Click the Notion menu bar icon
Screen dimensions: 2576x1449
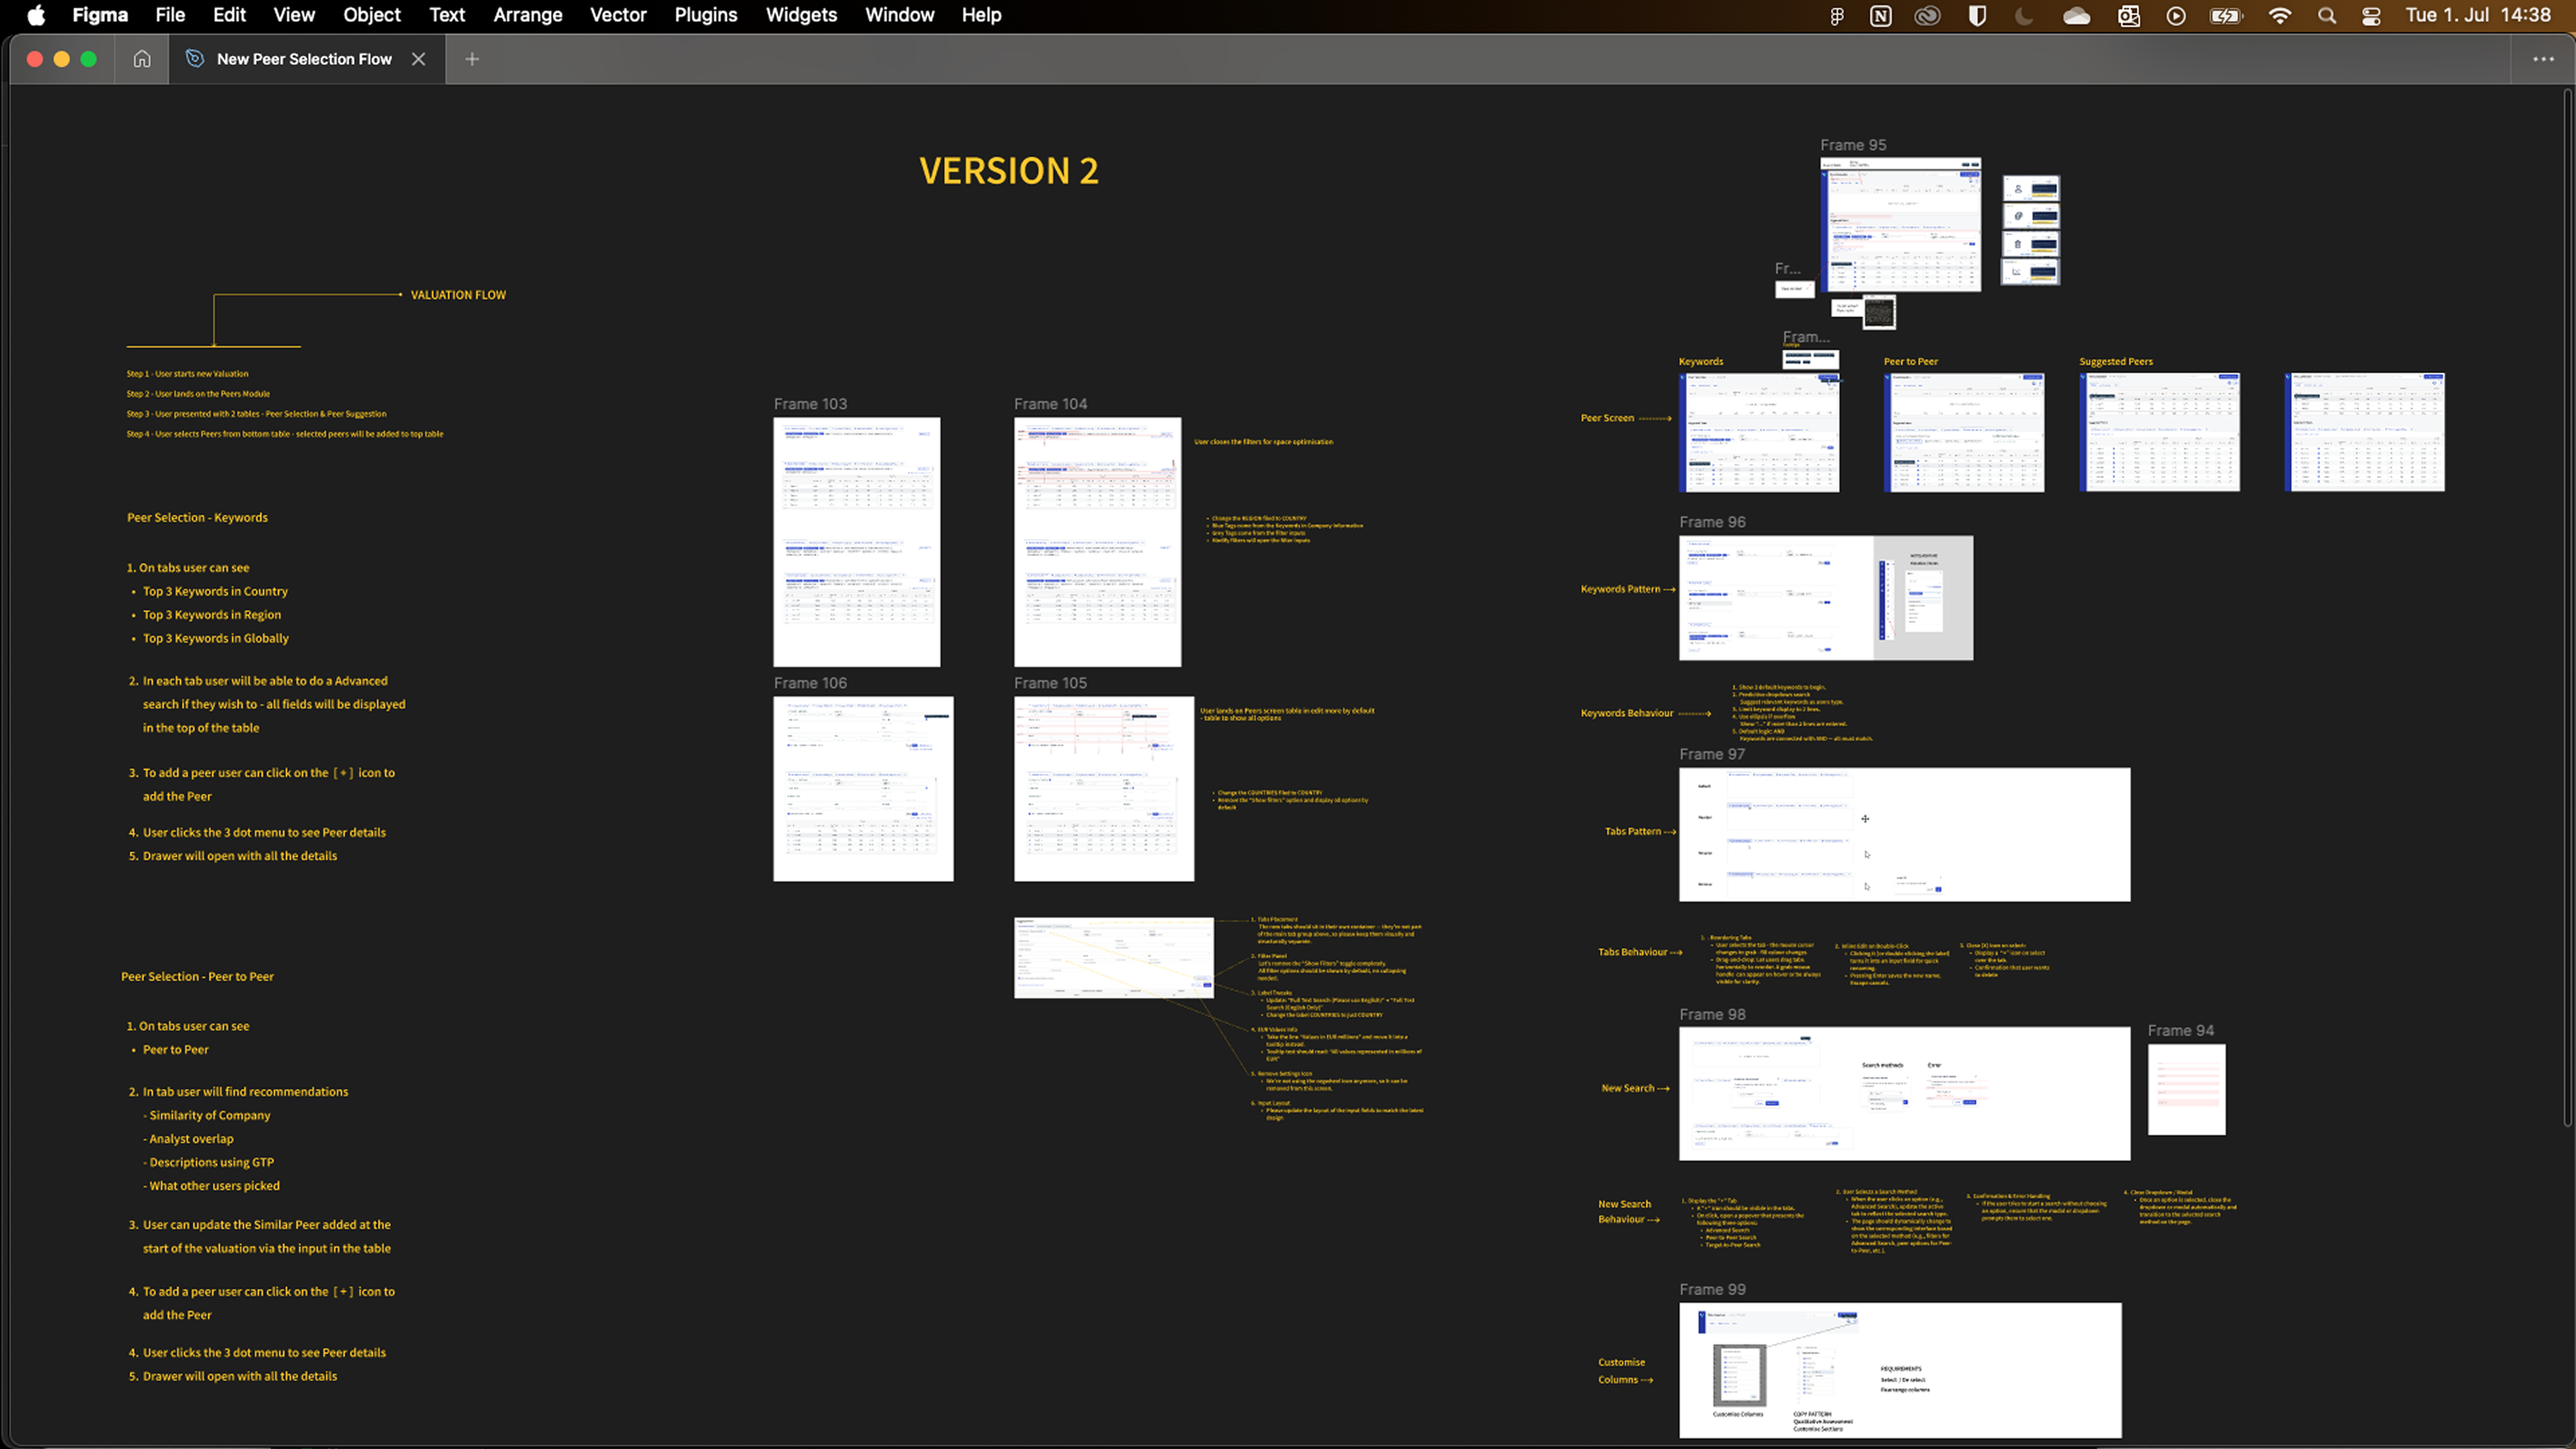pos(1880,16)
